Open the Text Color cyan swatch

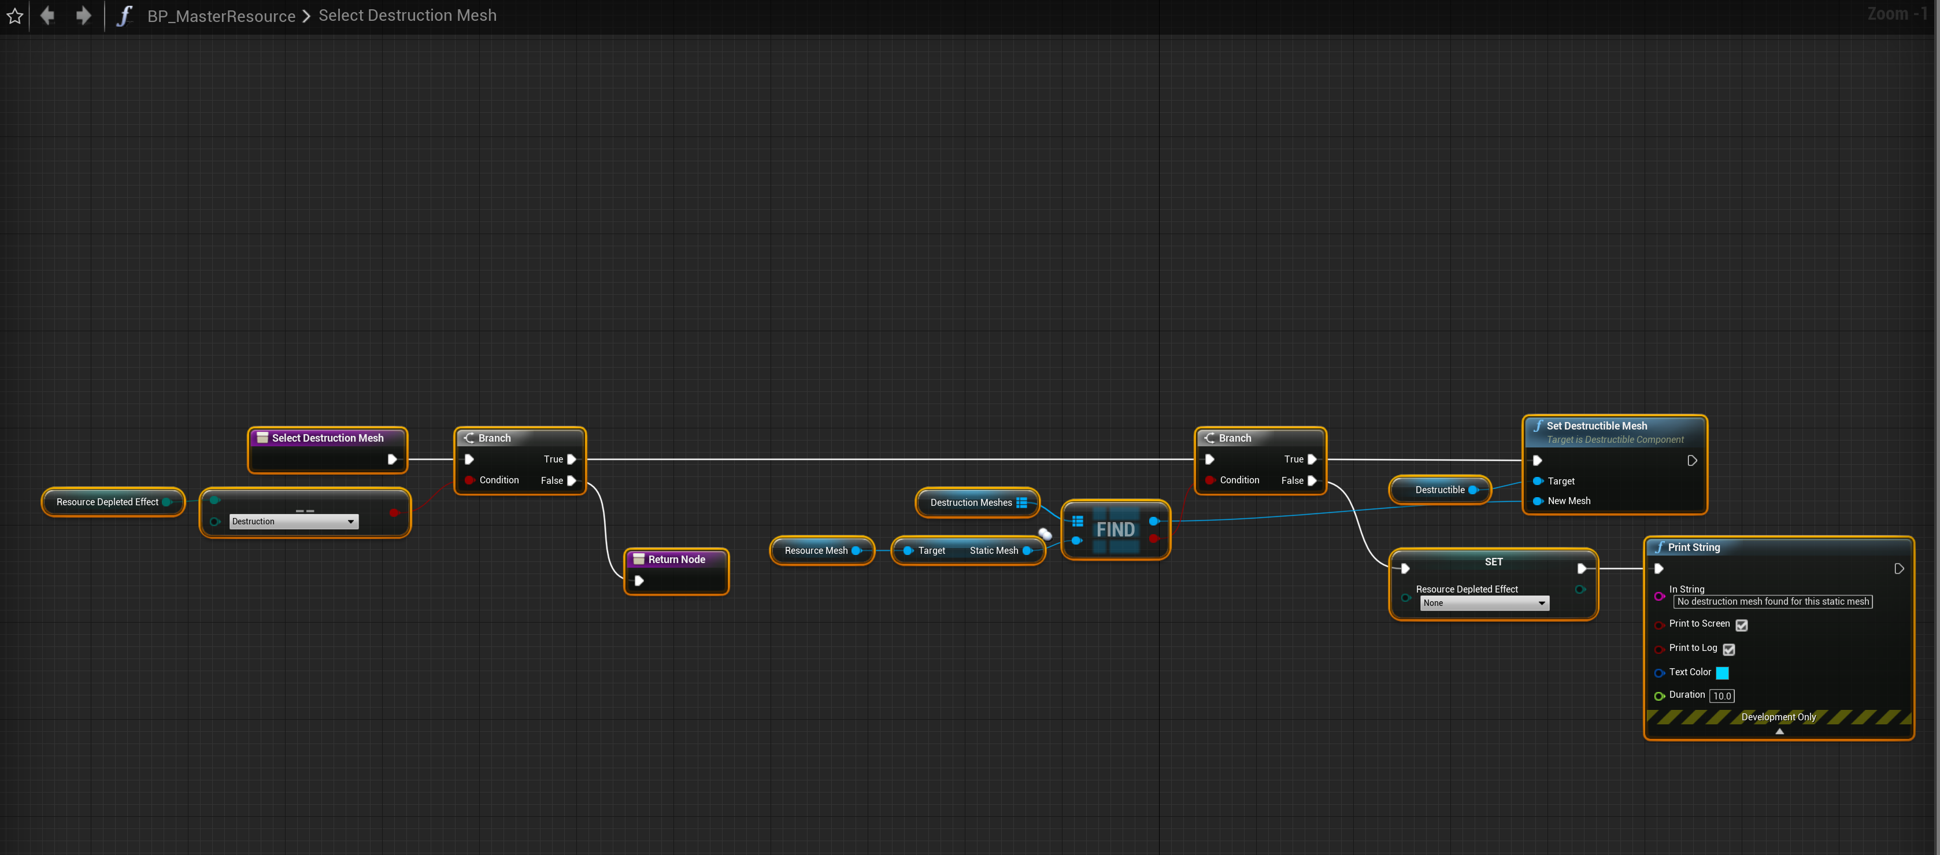click(x=1721, y=673)
